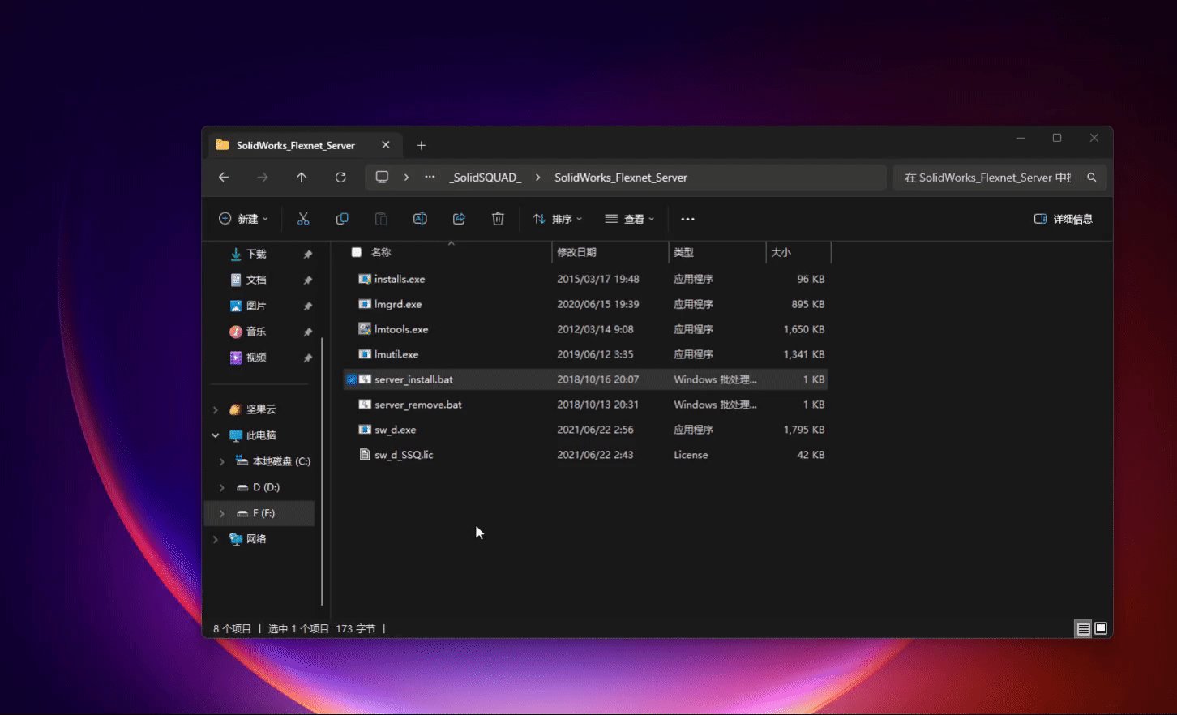Click the lmtools.exe file icon

365,329
